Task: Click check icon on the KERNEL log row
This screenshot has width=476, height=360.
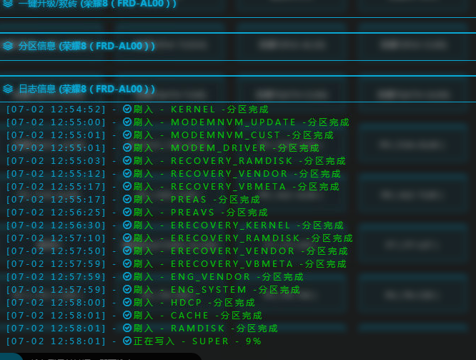Action: click(127, 109)
